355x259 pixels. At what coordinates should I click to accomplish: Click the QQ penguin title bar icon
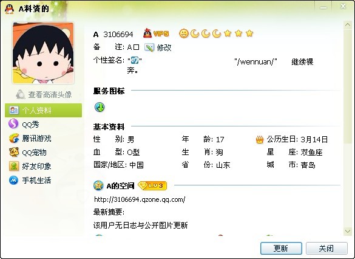[9, 9]
